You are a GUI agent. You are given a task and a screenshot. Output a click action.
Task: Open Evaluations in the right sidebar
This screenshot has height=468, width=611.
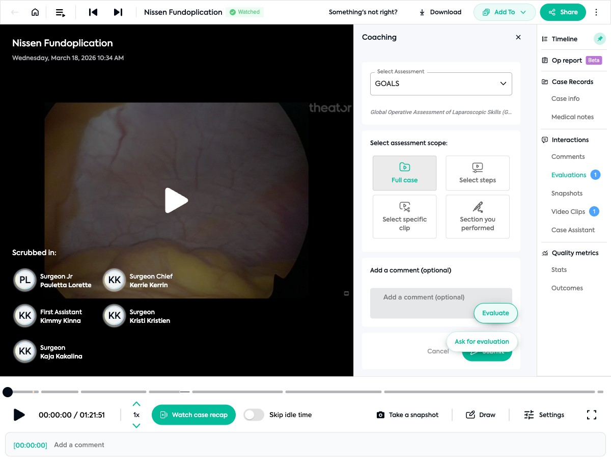tap(569, 175)
